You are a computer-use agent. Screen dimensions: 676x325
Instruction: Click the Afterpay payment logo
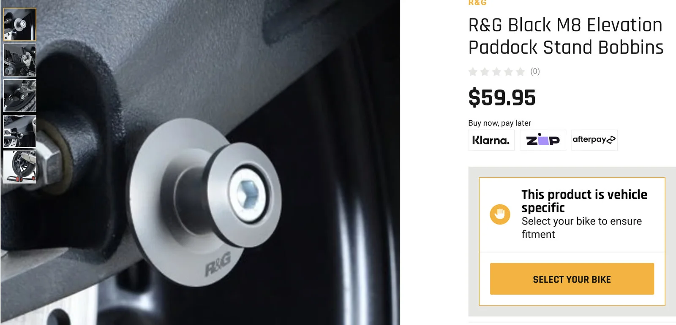[594, 140]
